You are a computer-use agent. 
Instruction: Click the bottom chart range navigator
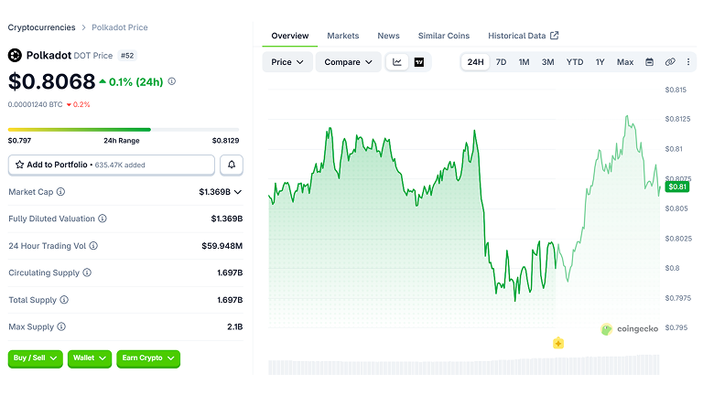464,365
